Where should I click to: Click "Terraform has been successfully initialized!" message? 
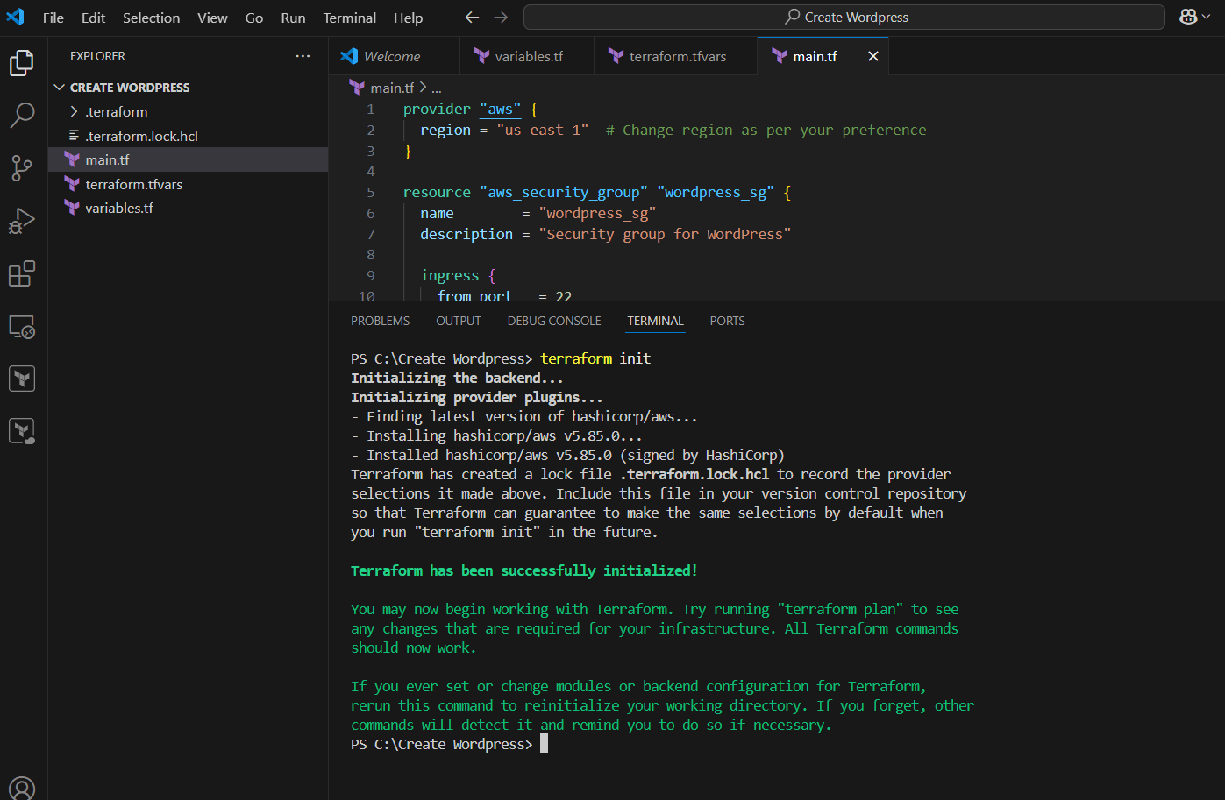pyautogui.click(x=523, y=570)
